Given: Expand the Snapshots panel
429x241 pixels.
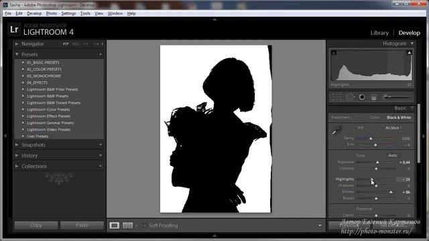Looking at the screenshot, I should [17, 145].
